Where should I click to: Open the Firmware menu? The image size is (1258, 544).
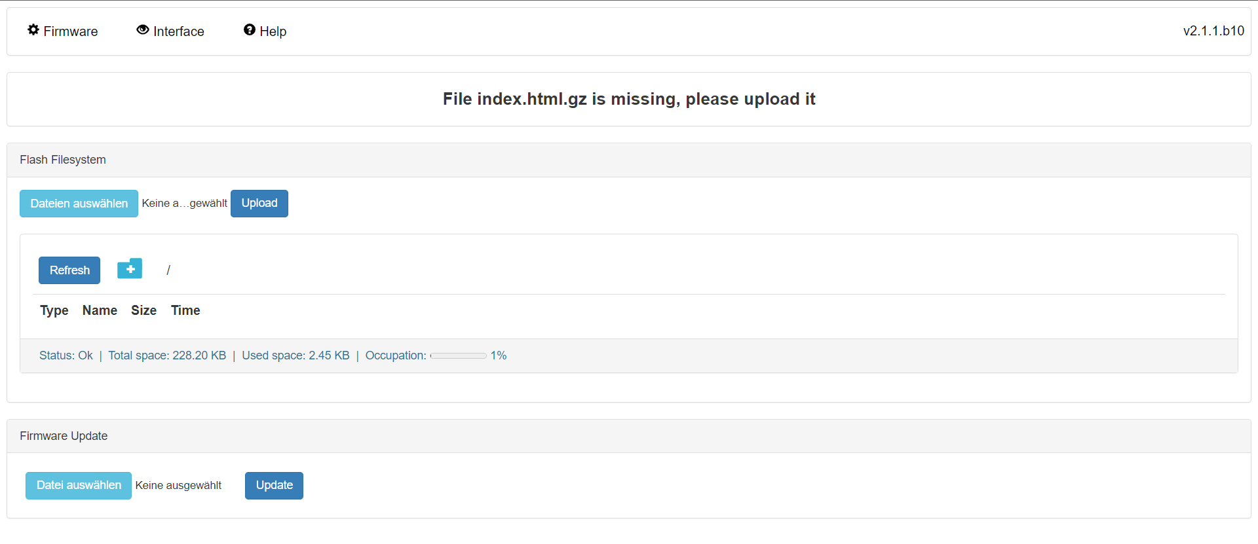[69, 31]
